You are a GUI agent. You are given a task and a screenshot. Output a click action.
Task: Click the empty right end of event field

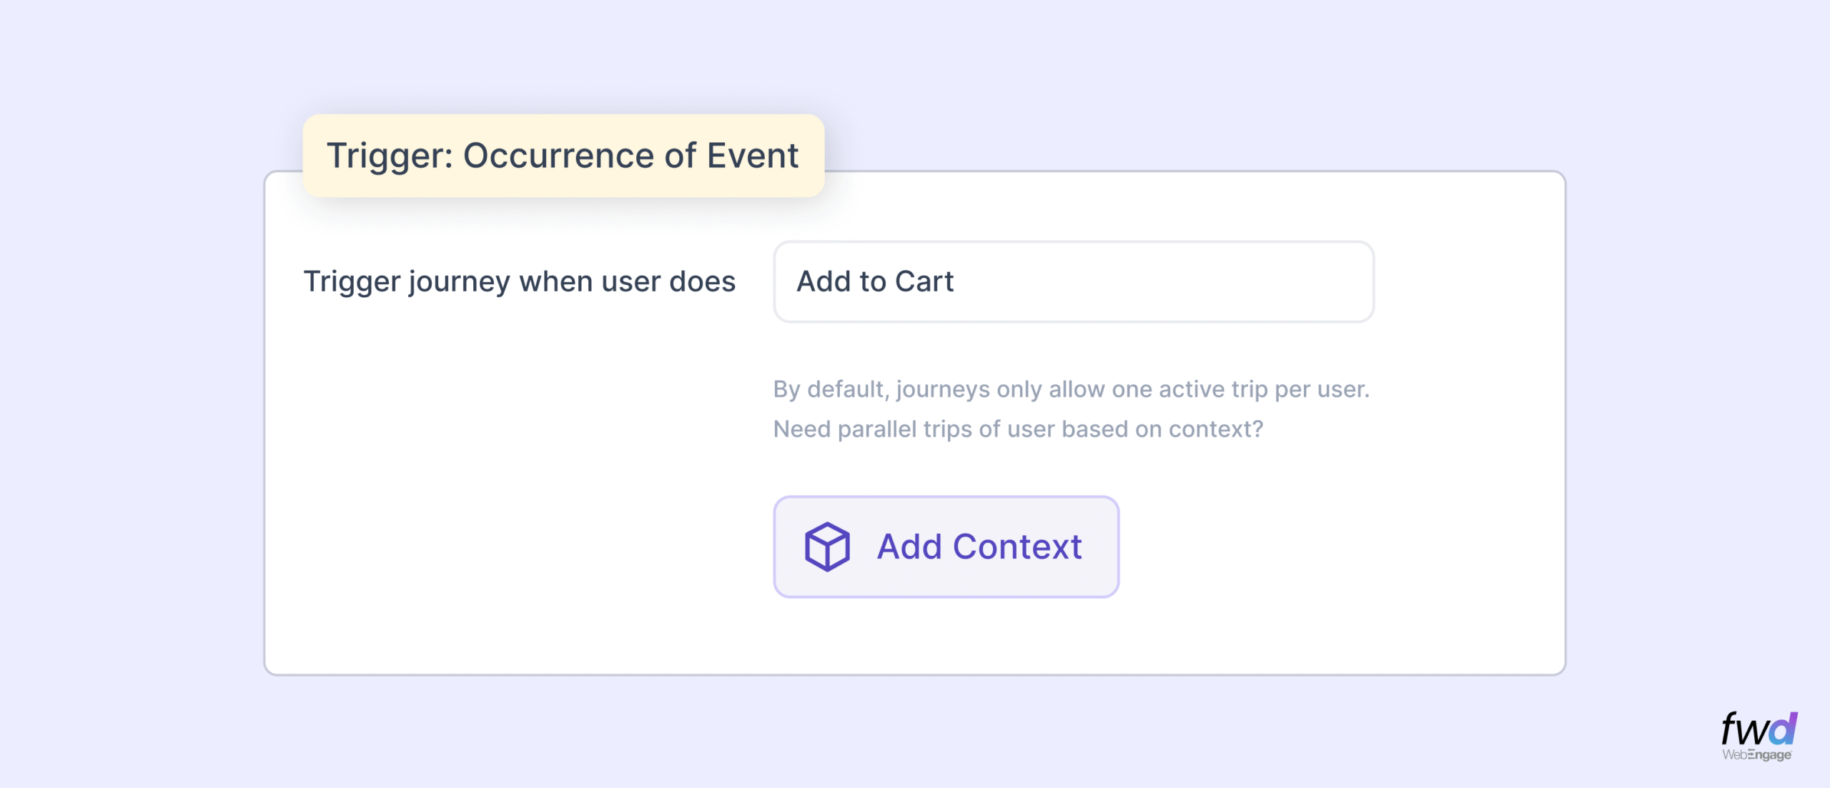pos(1287,281)
